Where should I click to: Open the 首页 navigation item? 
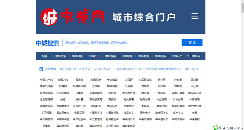[x=44, y=56]
